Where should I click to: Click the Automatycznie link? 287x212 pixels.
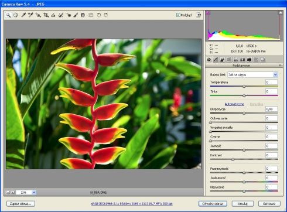coord(234,104)
